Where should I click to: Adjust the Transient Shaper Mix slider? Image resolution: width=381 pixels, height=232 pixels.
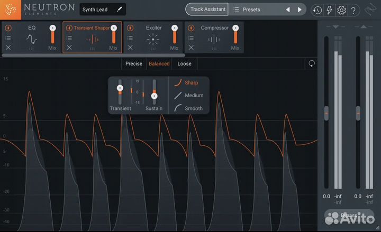pyautogui.click(x=113, y=34)
